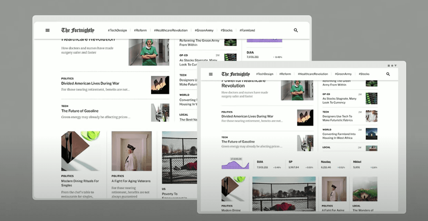428x221 pixels.
Task: Open The Future of Gasoline, front window
Action: point(238,142)
